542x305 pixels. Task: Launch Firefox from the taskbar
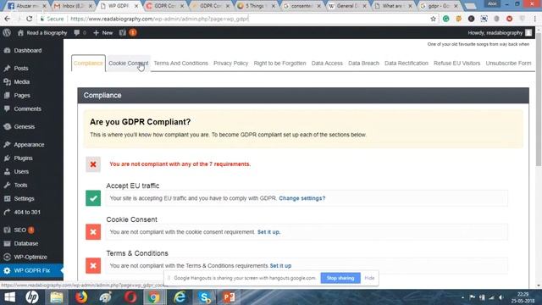tap(81, 297)
